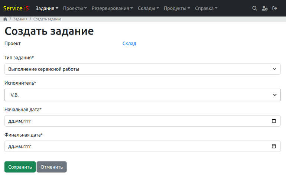Focus the Начальная дата date field
This screenshot has height=179, width=286.
pos(143,121)
